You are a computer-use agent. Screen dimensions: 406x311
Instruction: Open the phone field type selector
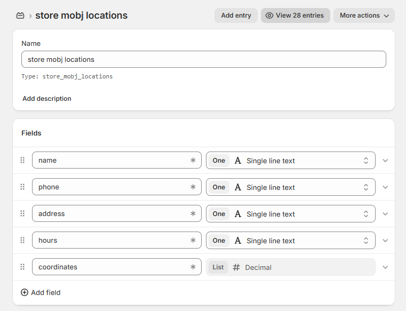coord(290,187)
